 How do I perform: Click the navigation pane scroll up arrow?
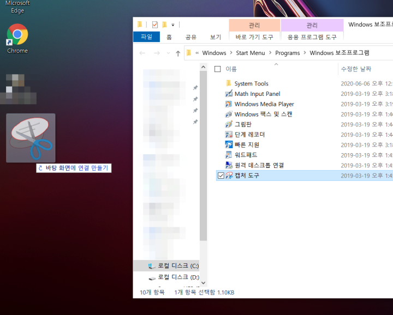coord(203,67)
